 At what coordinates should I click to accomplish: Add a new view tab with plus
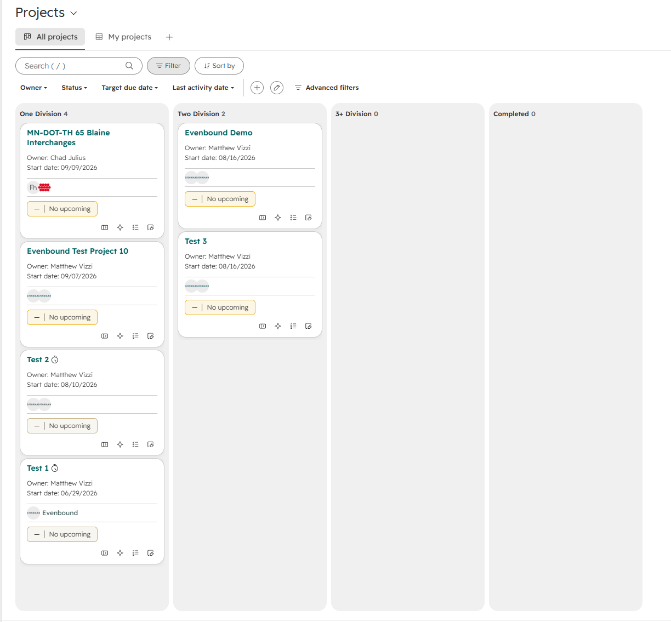pos(169,37)
